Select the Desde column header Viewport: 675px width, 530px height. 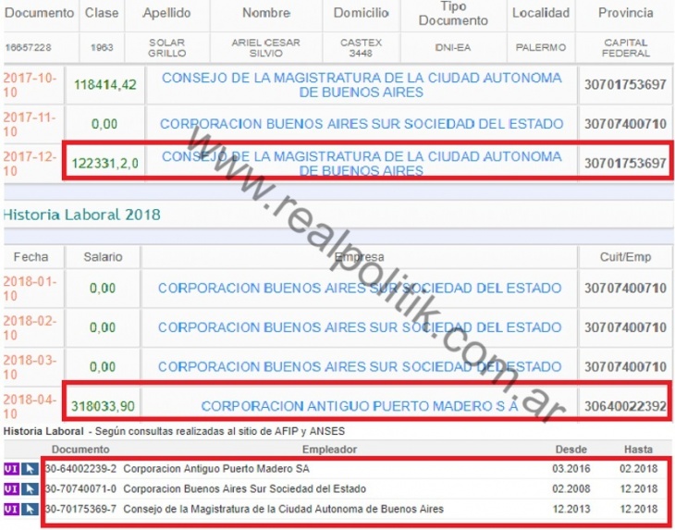571,450
